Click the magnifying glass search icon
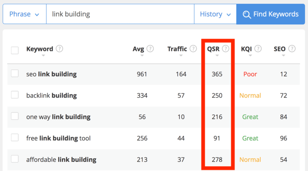 pyautogui.click(x=247, y=14)
